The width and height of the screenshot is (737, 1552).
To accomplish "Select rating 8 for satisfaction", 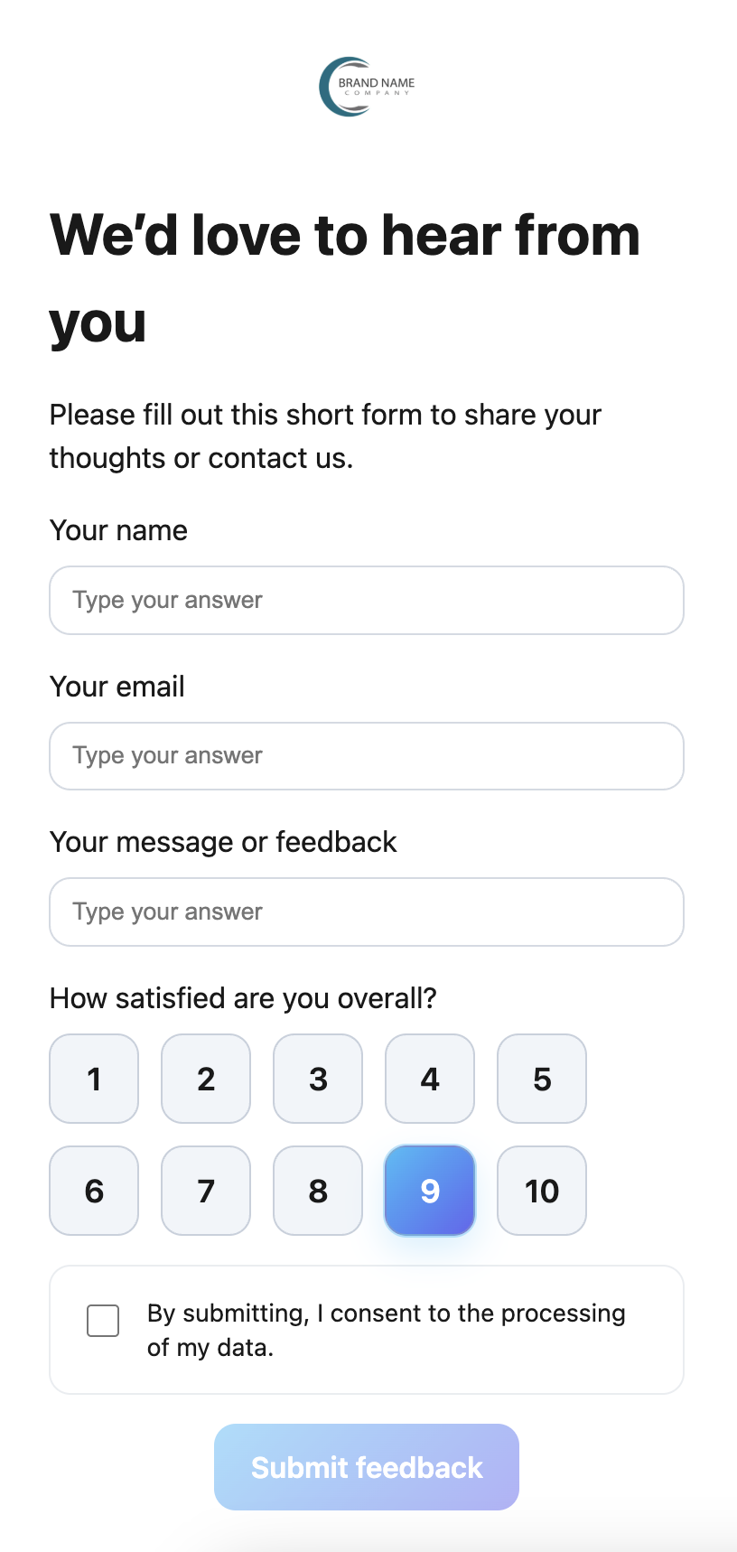I will (x=318, y=1191).
